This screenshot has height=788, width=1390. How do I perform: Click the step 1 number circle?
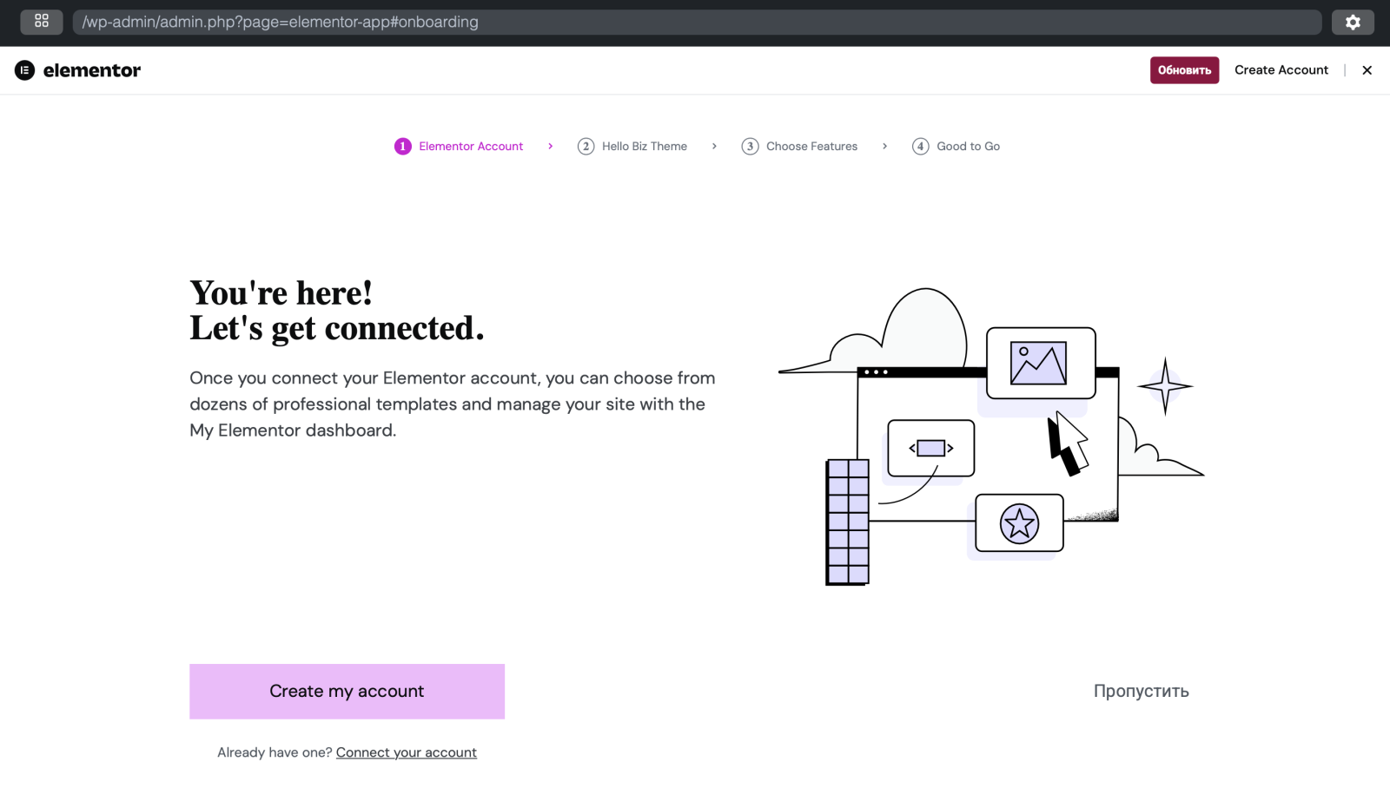coord(402,147)
